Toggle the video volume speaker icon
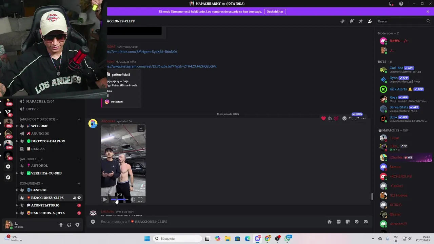This screenshot has height=244, width=434. coord(133,200)
